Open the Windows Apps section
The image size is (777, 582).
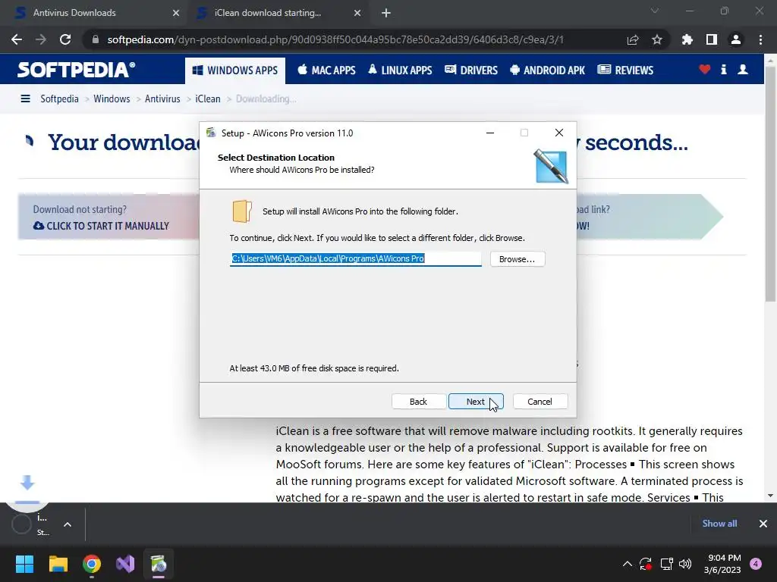point(235,70)
